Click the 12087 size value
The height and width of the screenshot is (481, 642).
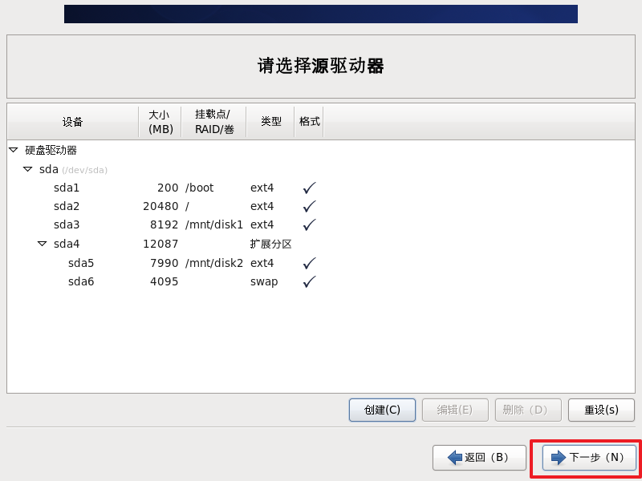pyautogui.click(x=160, y=244)
